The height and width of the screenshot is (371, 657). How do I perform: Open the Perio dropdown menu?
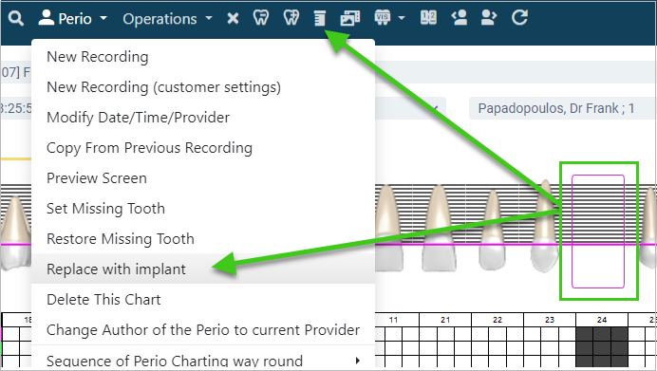[x=73, y=18]
